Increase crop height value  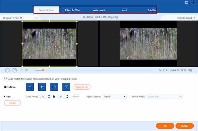[67, 95]
